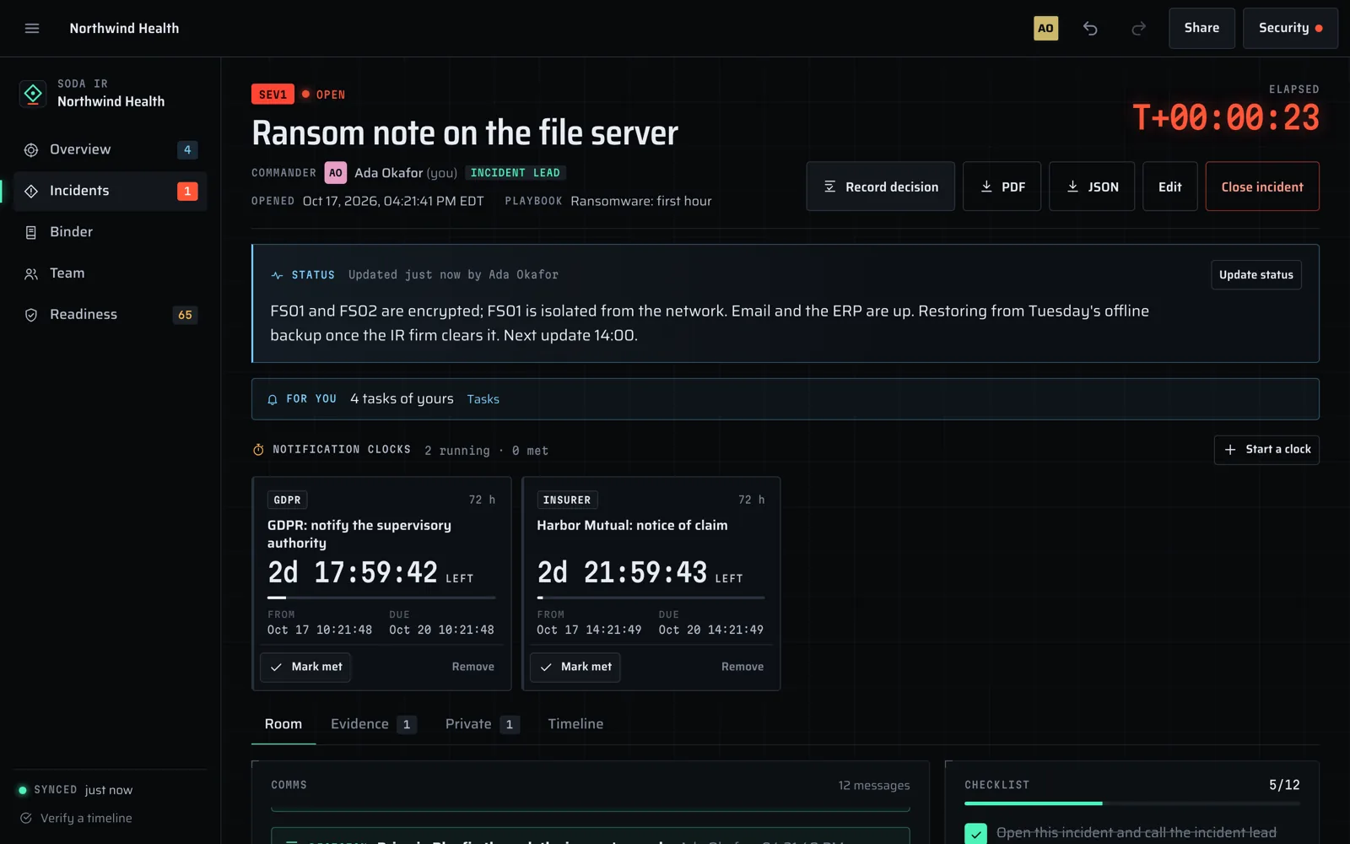This screenshot has width=1350, height=844.
Task: Click the GDPR tag on clock card
Action: (287, 500)
